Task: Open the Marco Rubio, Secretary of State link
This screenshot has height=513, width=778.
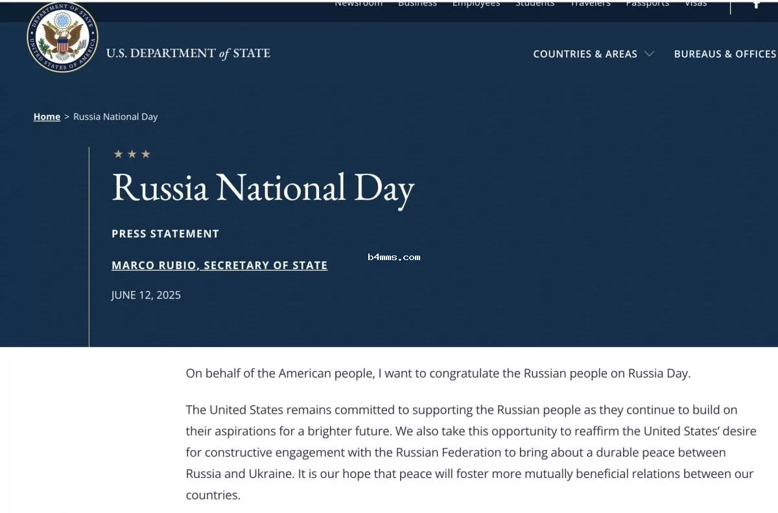Action: tap(220, 265)
